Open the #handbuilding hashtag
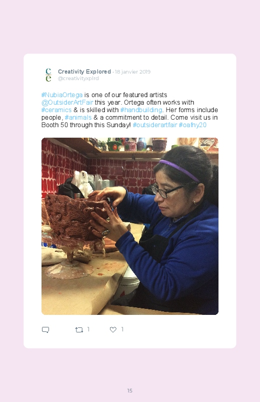 141,110
